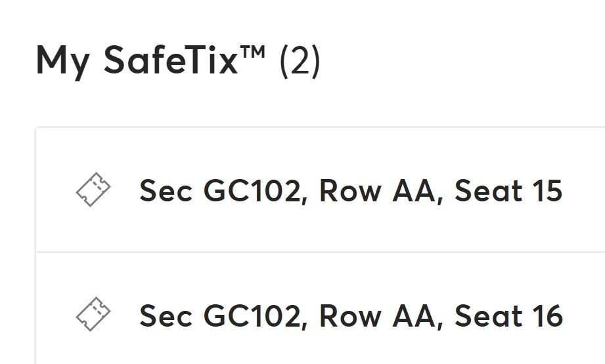Click the divider line between the two tickets
Screen dimensions: 605x364
click(320, 252)
